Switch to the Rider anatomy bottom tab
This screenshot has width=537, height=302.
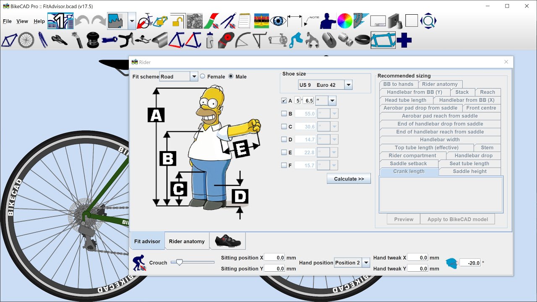[187, 241]
